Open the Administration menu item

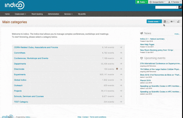tap(53, 14)
